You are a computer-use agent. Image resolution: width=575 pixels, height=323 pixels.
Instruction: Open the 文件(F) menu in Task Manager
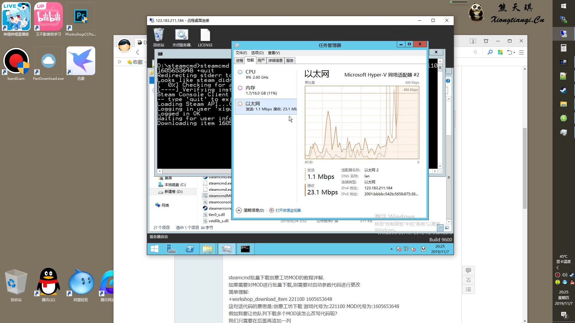coord(241,53)
